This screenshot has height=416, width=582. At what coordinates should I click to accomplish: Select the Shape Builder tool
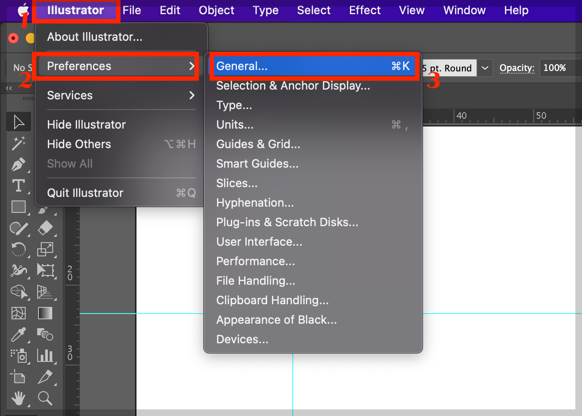click(x=19, y=291)
